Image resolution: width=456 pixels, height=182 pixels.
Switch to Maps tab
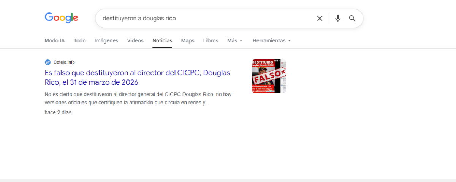point(188,40)
